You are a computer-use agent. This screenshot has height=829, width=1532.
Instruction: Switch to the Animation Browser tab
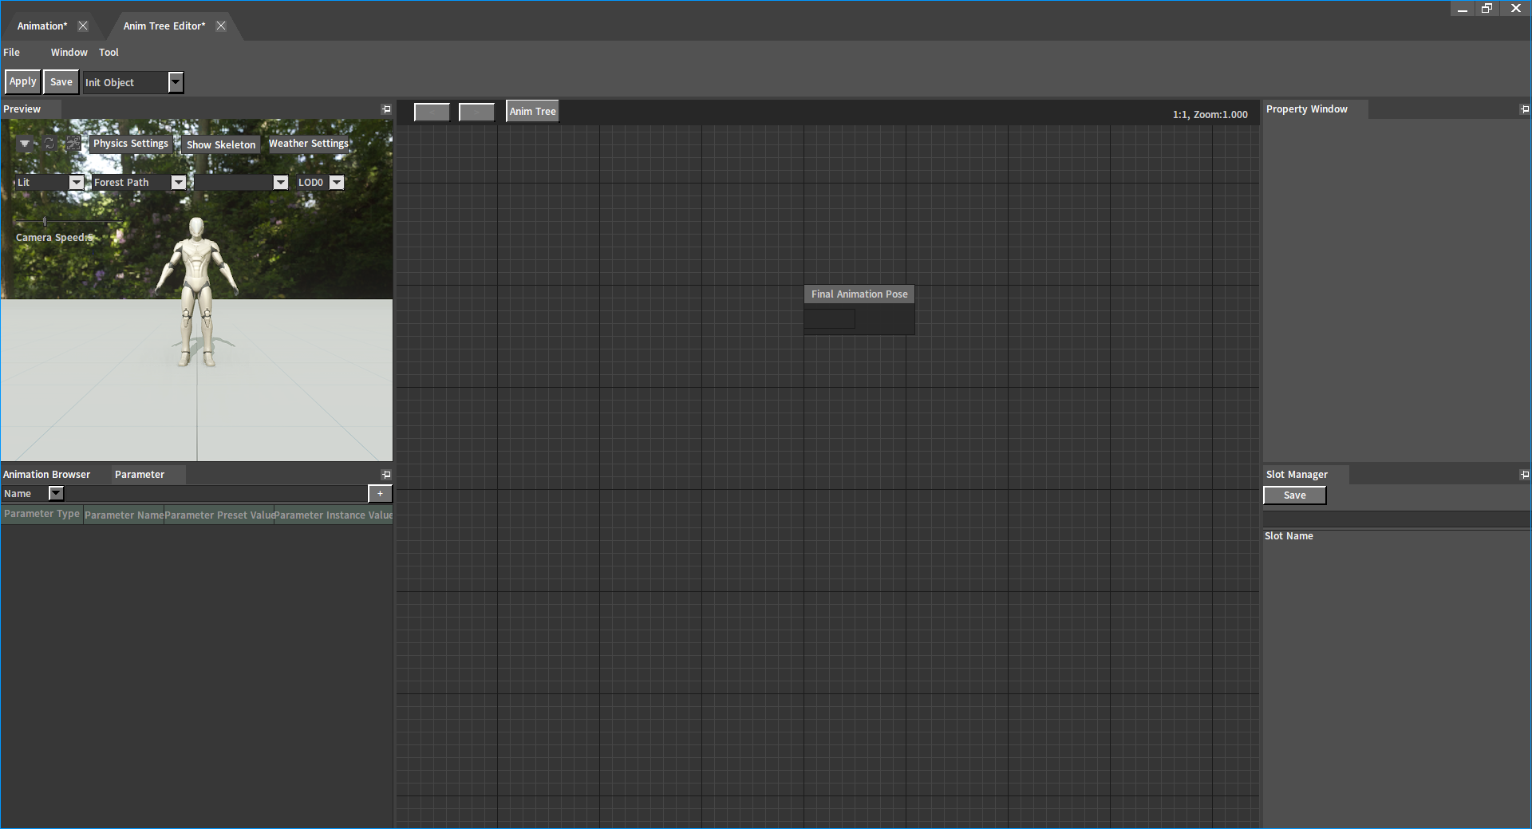pos(46,475)
